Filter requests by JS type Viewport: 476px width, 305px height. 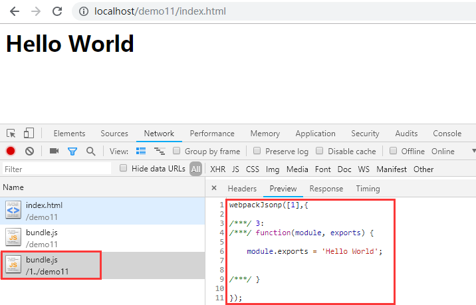point(235,169)
